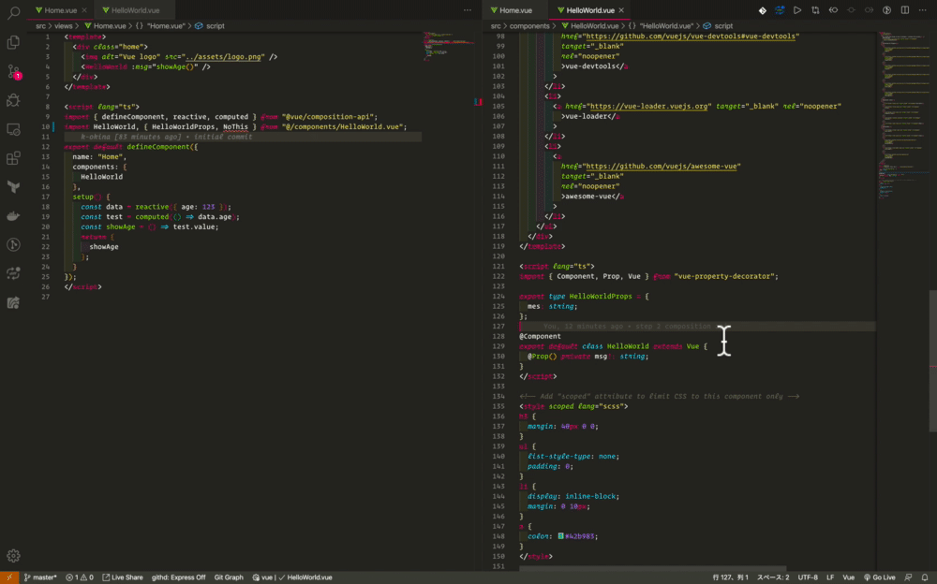Click line number 127 in right editor
Viewport: 937px width, 584px height.
pos(498,327)
